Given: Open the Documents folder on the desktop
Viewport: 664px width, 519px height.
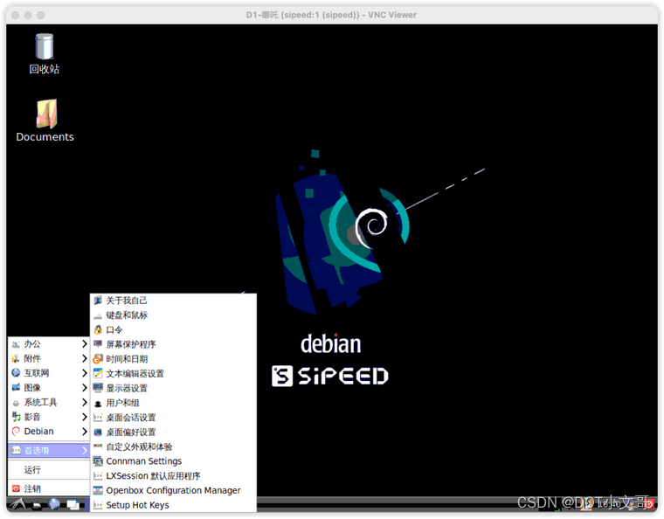Looking at the screenshot, I should coord(45,121).
